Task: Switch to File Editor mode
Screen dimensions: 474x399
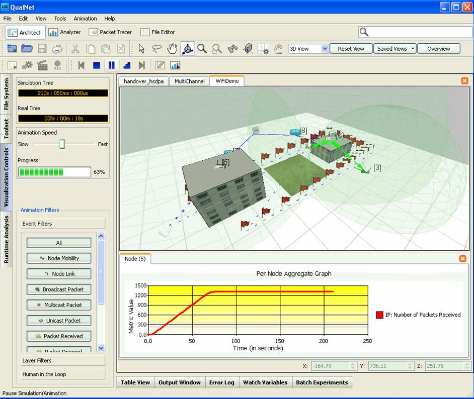Action: pos(157,32)
